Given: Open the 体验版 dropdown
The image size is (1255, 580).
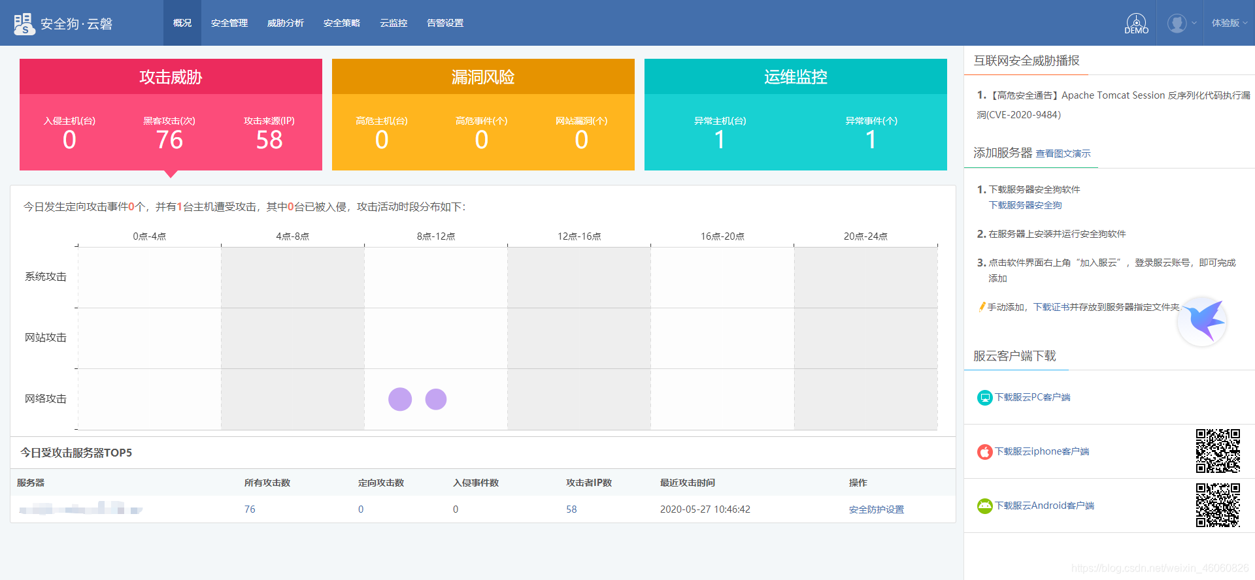Looking at the screenshot, I should pyautogui.click(x=1230, y=23).
